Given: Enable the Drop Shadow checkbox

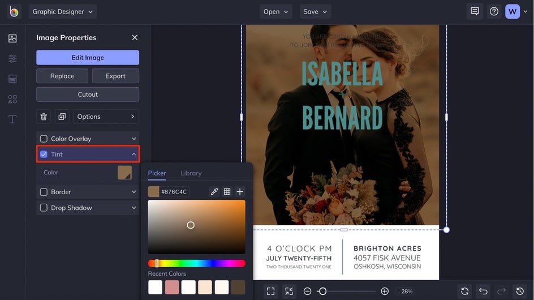Looking at the screenshot, I should 44,208.
